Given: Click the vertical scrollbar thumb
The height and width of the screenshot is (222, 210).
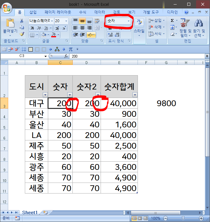Looking at the screenshot, I should tap(207, 112).
